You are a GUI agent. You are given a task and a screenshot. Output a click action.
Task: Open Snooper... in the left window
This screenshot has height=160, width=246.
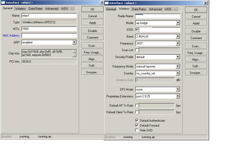click(92, 72)
